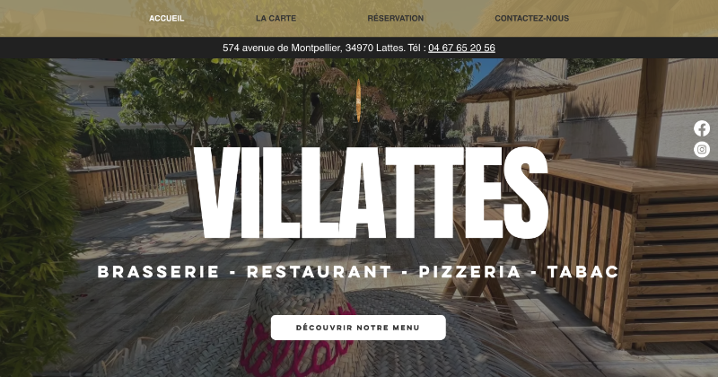Open the Instagram profile icon
This screenshot has width=718, height=377.
pos(702,149)
